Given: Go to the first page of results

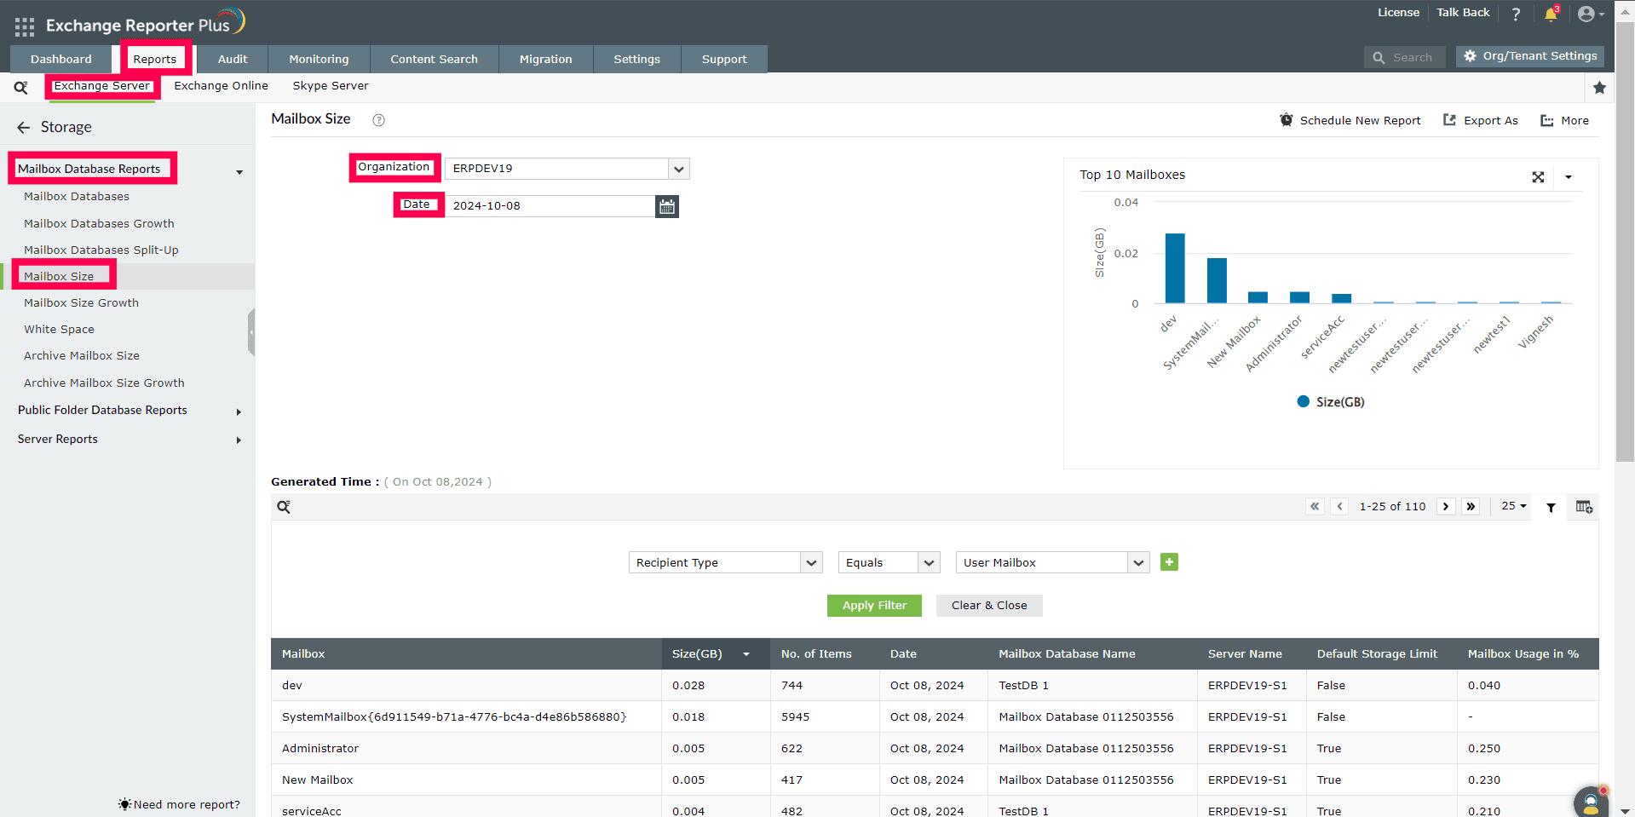Looking at the screenshot, I should [1315, 506].
